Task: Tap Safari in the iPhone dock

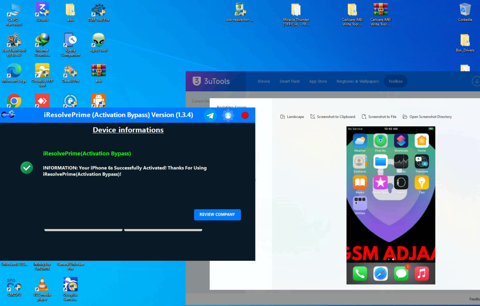Action: click(x=380, y=274)
